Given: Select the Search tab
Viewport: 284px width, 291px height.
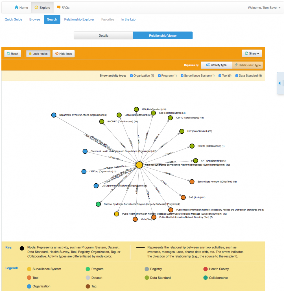Looking at the screenshot, I should (x=52, y=19).
